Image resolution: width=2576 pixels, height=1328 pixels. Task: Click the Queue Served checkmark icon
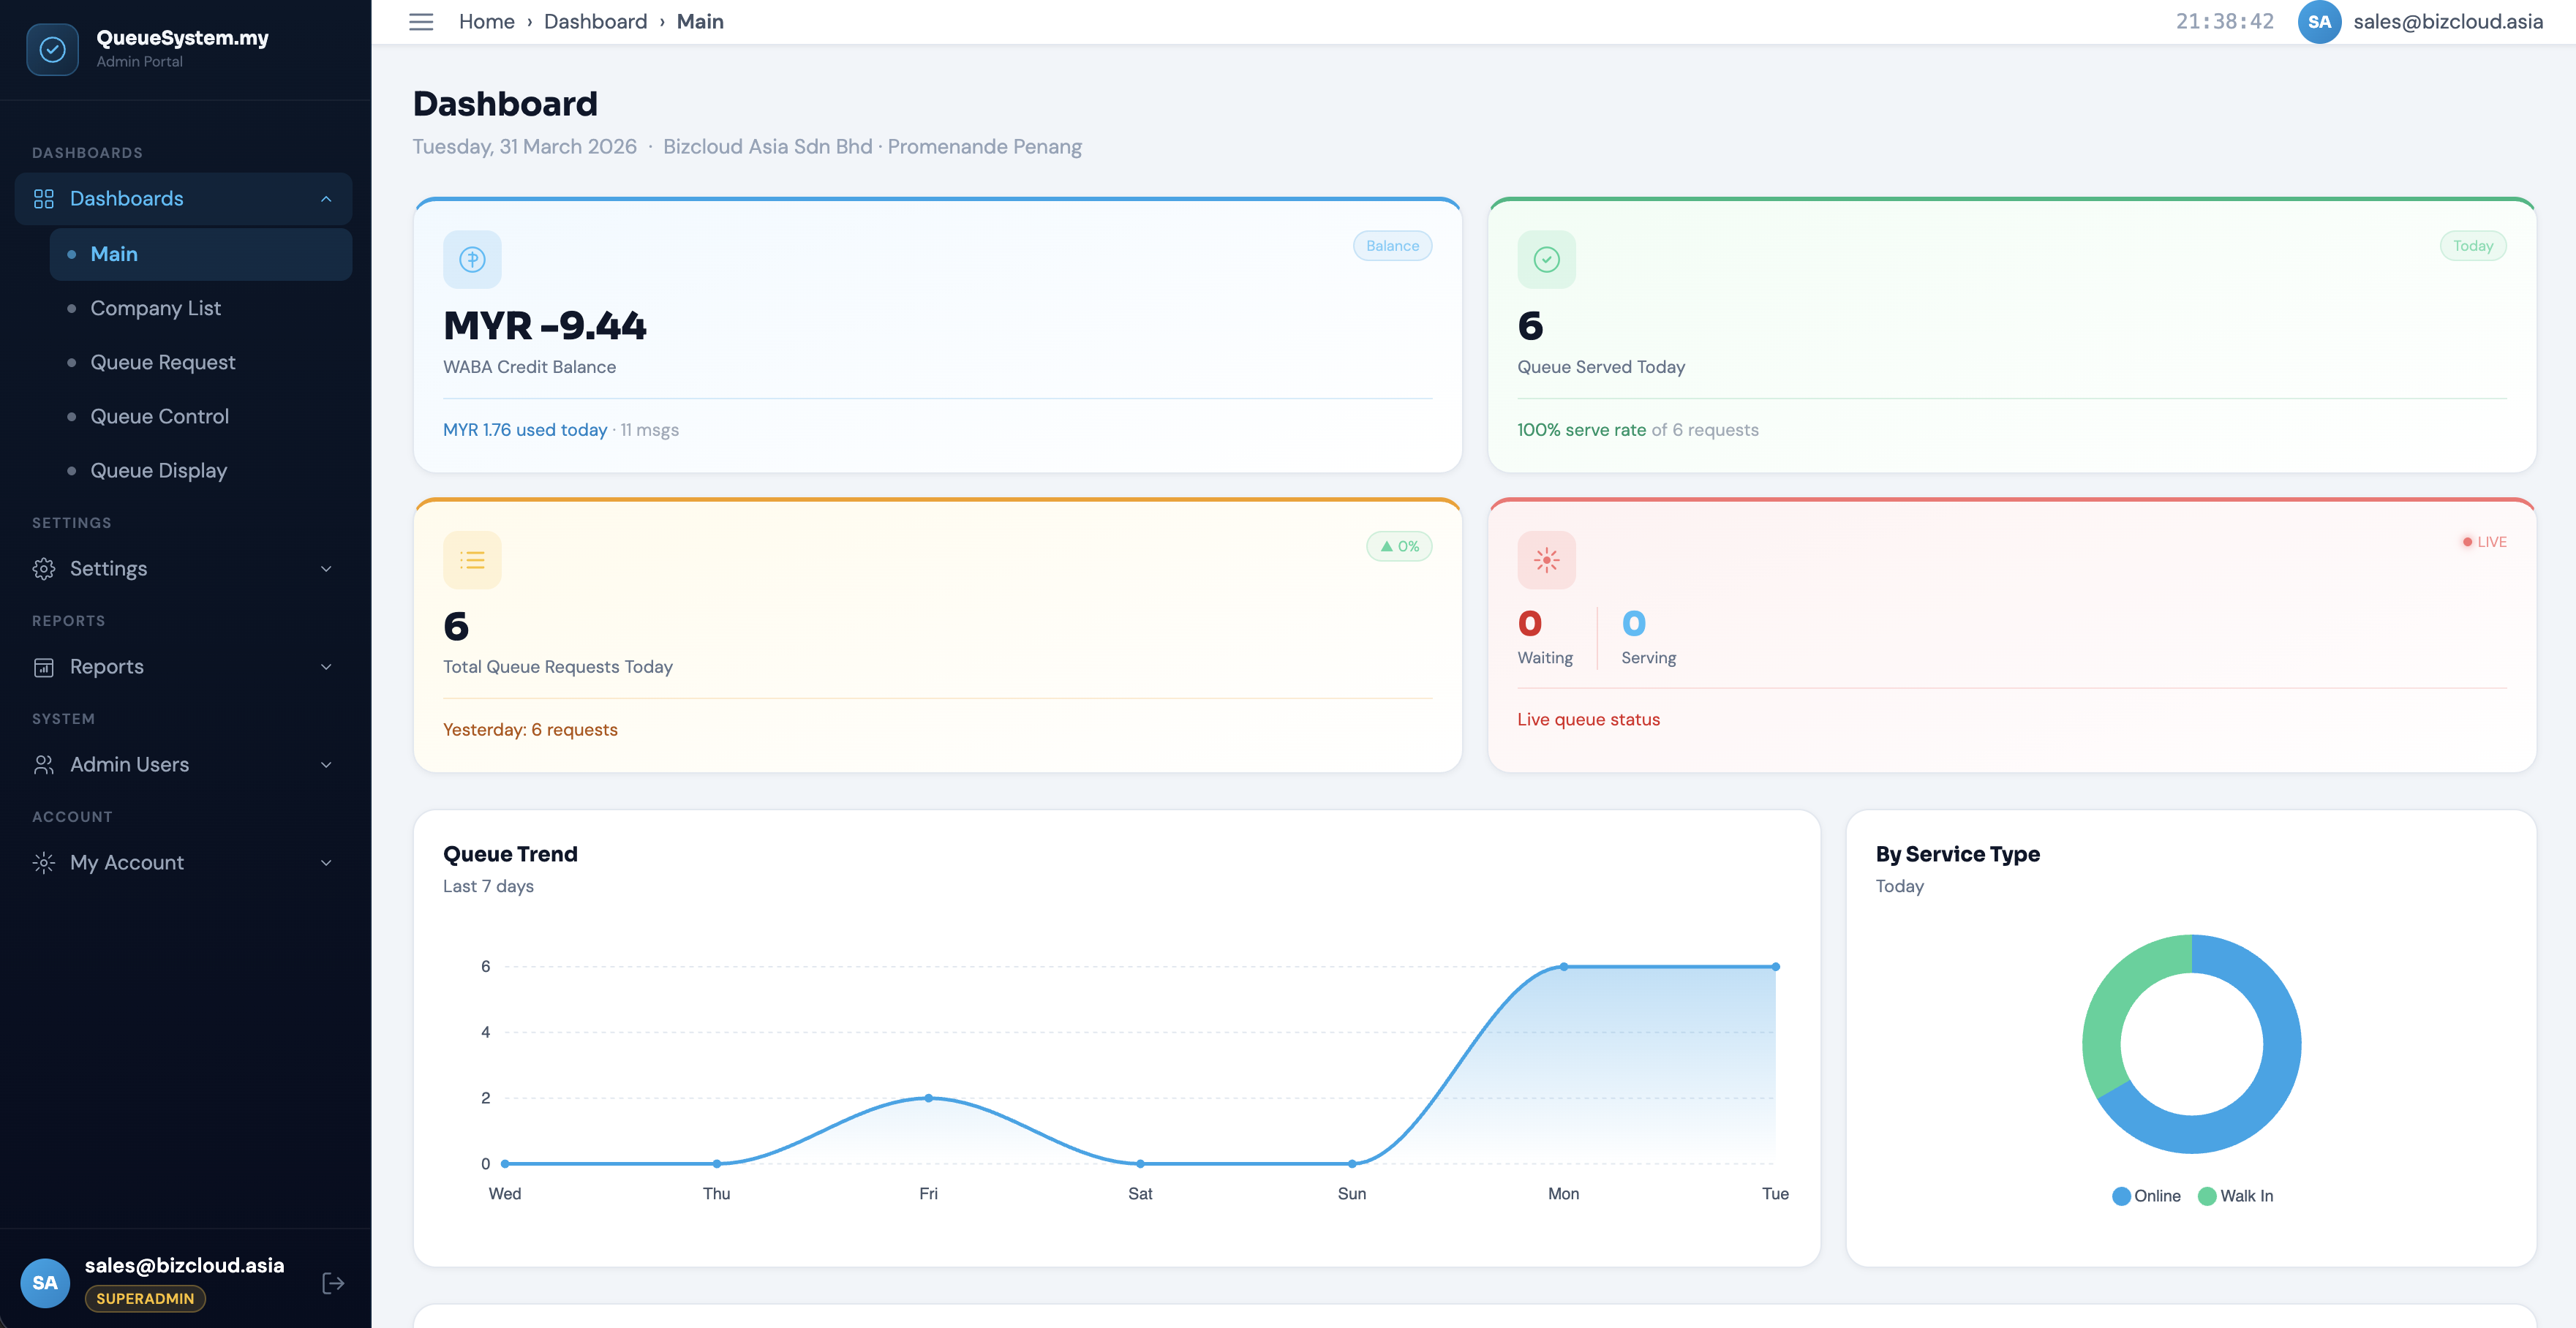(1546, 260)
